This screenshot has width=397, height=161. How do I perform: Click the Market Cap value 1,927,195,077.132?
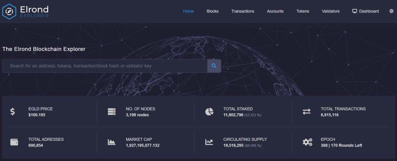(142, 145)
